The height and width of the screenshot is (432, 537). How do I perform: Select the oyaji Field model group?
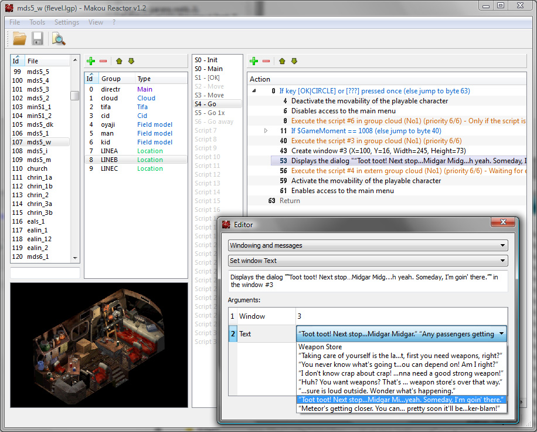pos(136,124)
